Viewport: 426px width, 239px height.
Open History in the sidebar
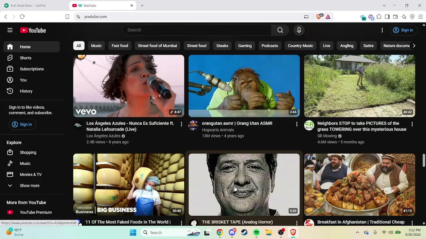32,91
